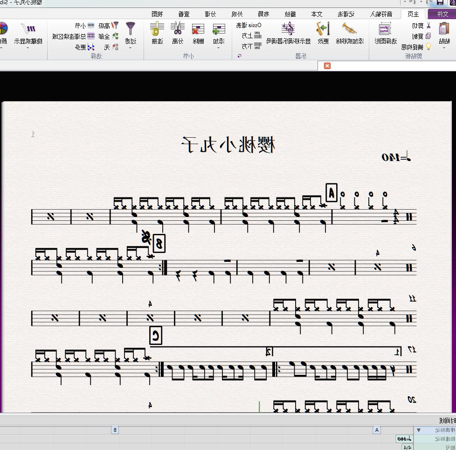This screenshot has width=456, height=450.
Task: Open the Filter (过滤) dropdown arrow
Action: click(131, 48)
